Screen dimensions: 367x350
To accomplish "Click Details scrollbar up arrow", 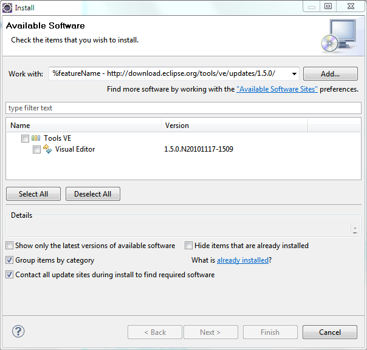I will pyautogui.click(x=355, y=227).
